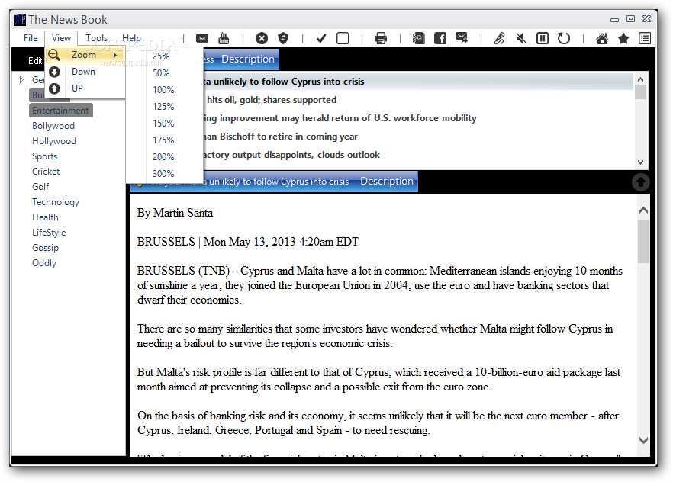Select the Sports category
Viewport: 673px width, 482px height.
(x=44, y=156)
